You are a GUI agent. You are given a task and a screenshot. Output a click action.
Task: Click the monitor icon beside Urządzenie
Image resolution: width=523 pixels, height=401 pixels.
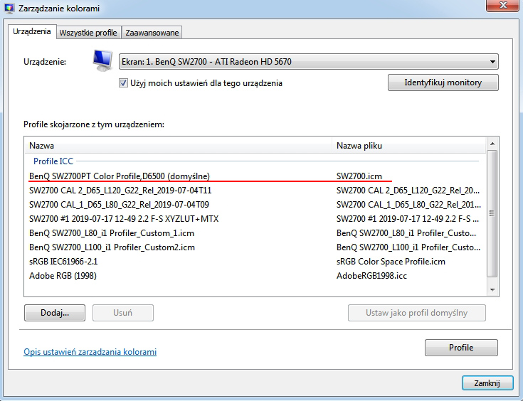pos(102,60)
